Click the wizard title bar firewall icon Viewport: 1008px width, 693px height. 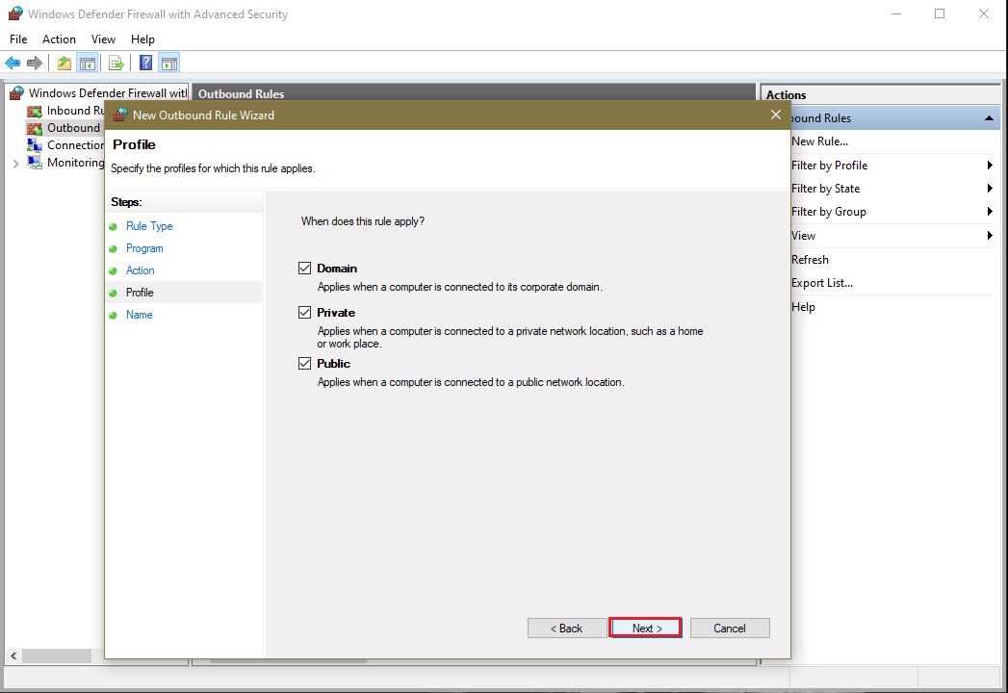click(x=120, y=115)
